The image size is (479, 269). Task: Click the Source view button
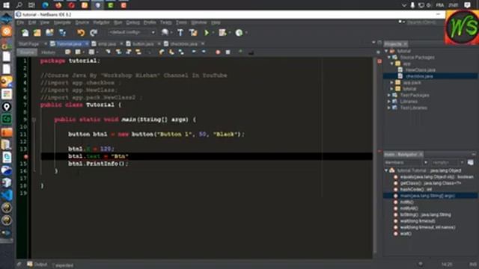pyautogui.click(x=27, y=52)
